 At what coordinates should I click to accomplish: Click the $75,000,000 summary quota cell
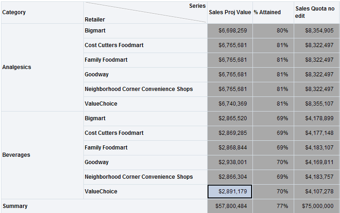coord(317,206)
